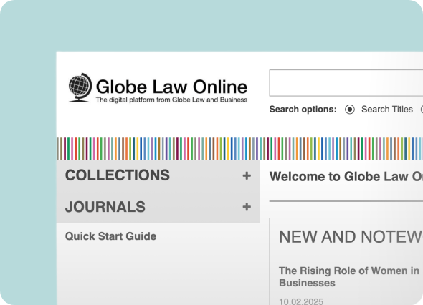Click the Welcome to Globe Law heading
Viewport: 423px width, 305px height.
tap(346, 177)
